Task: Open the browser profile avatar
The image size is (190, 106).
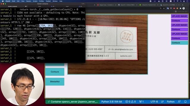Action: tap(184, 8)
